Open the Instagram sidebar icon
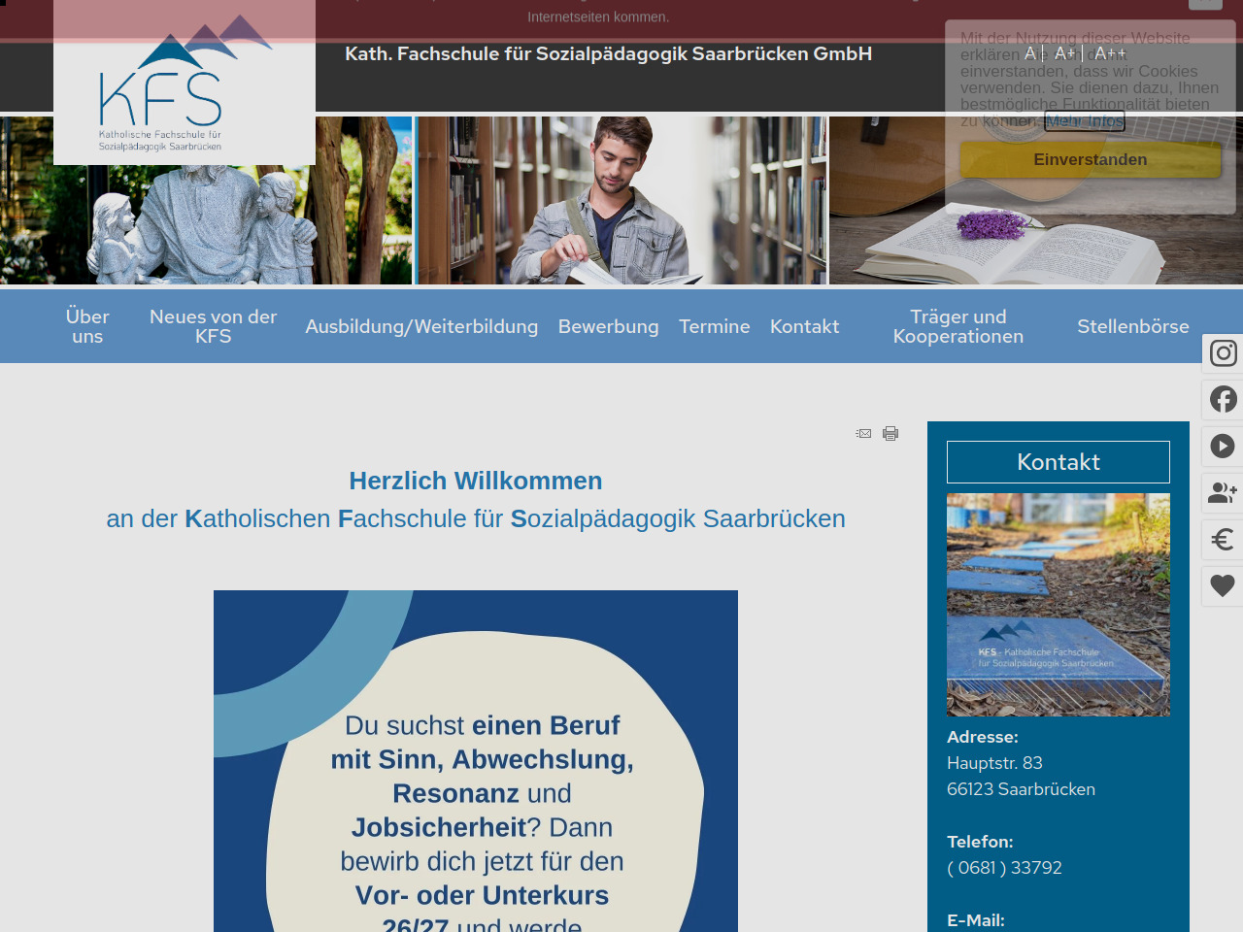This screenshot has width=1243, height=932. coord(1223,353)
